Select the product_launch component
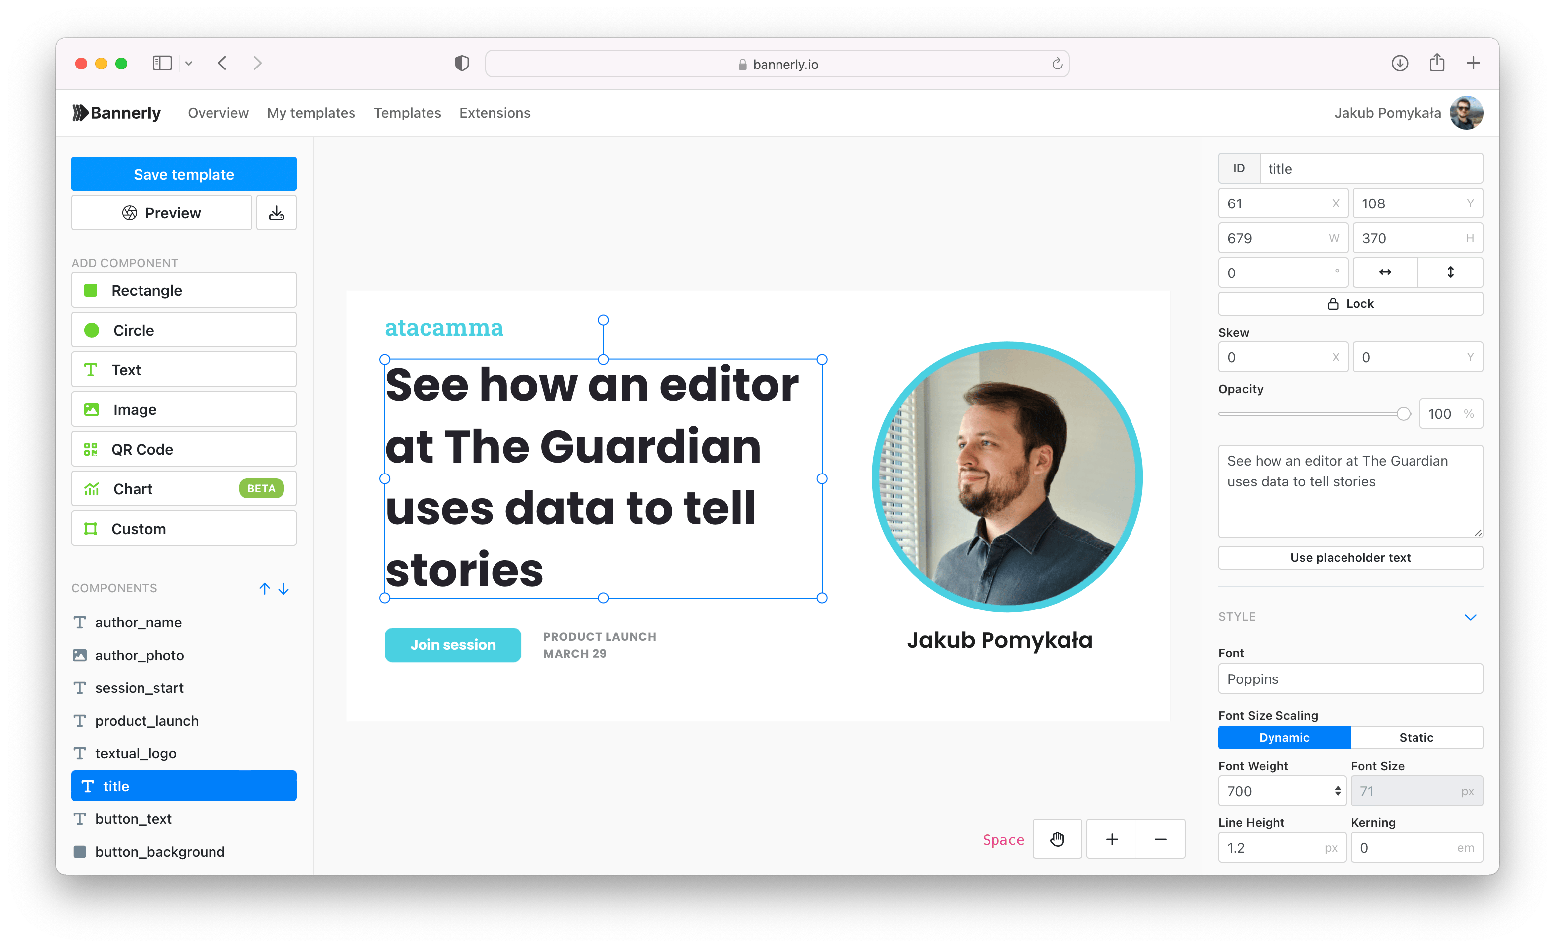The width and height of the screenshot is (1555, 948). (x=184, y=721)
